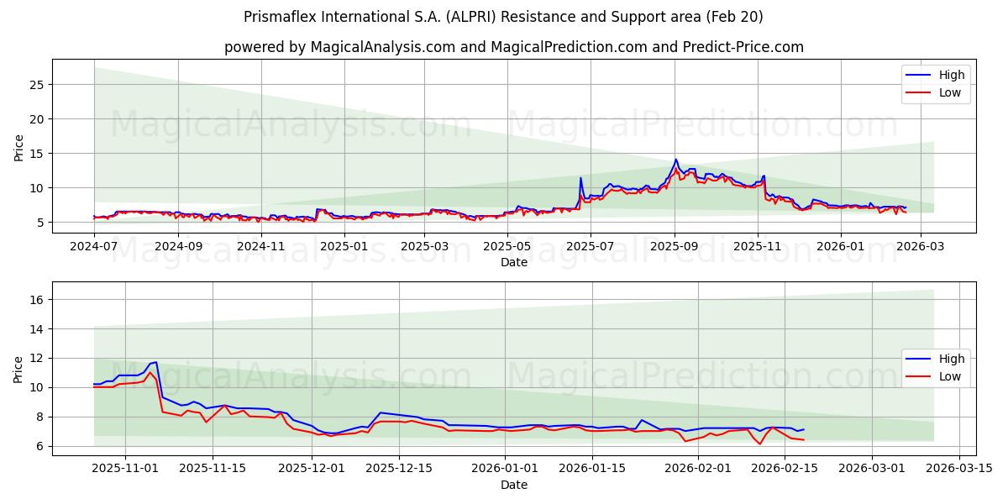Viewport: 1008px width, 504px height.
Task: Click the '6' price tick in bottom chart
Action: [x=40, y=447]
